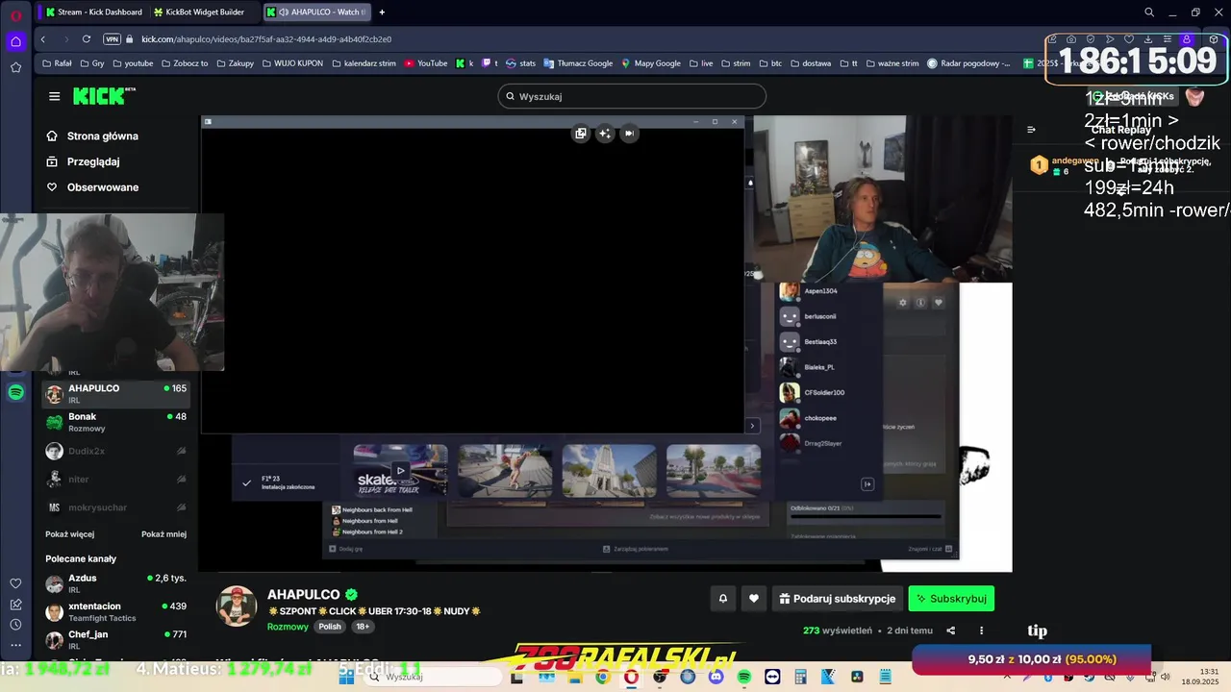1231x692 pixels.
Task: Open Azdus recommended channel
Action: tap(115, 583)
